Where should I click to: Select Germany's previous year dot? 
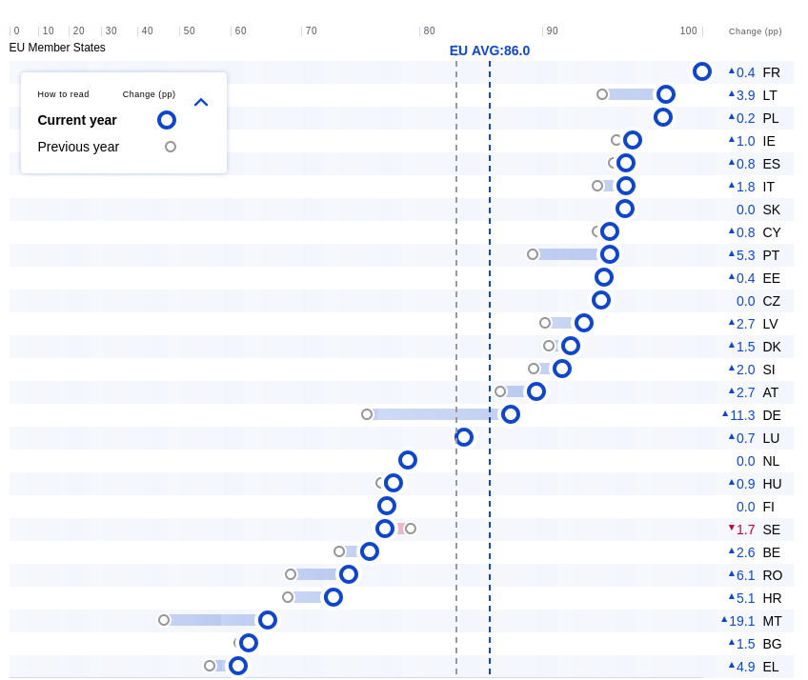coord(367,414)
